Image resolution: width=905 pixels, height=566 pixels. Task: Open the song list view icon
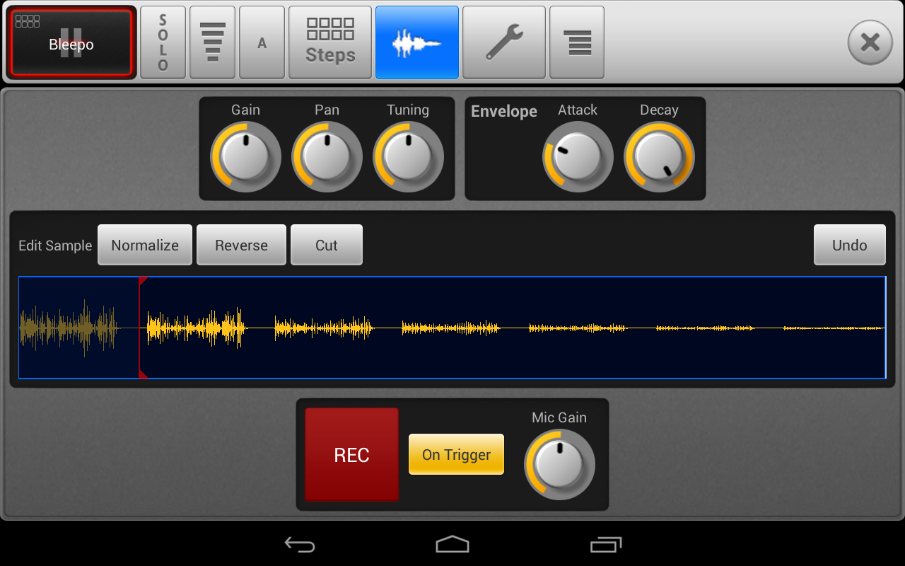(x=576, y=42)
